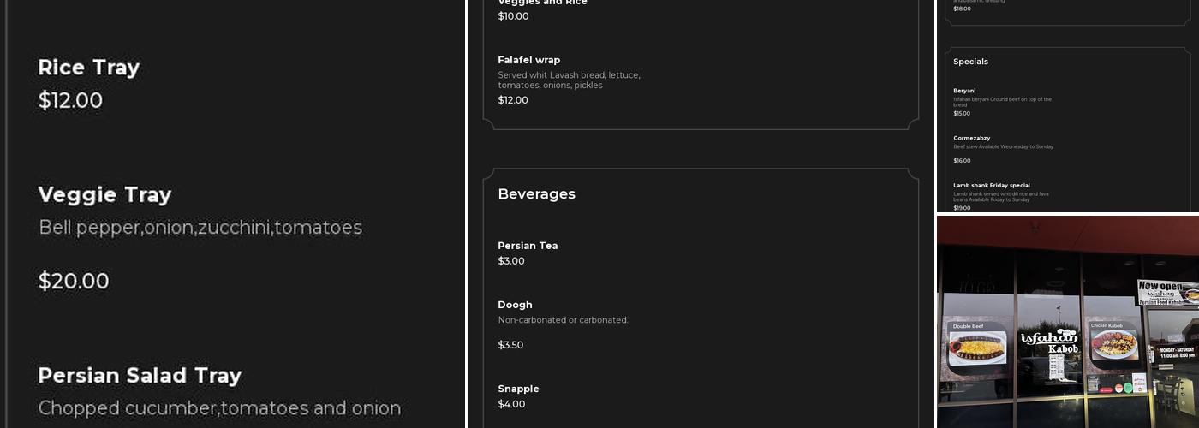Viewport: 1199px width, 428px height.
Task: Select the Gormezabzy special item
Action: [x=971, y=138]
